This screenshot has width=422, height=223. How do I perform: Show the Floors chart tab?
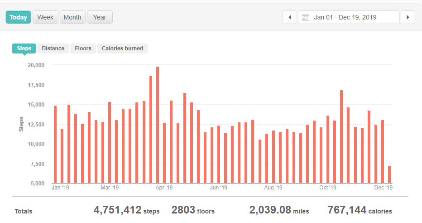point(83,48)
